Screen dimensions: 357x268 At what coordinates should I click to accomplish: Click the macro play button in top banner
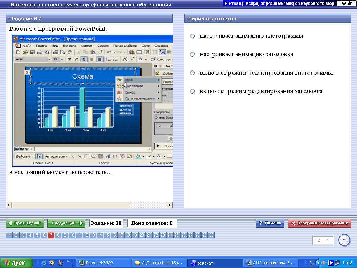(226, 3)
